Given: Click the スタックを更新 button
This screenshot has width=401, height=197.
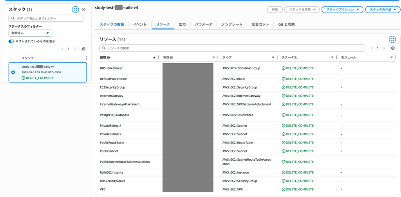Looking at the screenshot, I should (x=302, y=9).
